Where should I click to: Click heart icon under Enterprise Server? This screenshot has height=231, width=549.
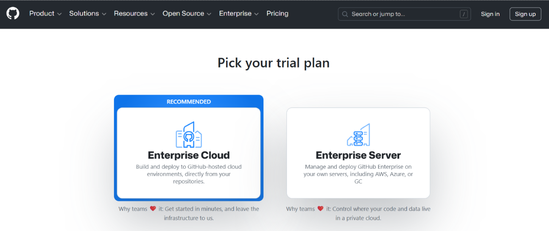(321, 208)
